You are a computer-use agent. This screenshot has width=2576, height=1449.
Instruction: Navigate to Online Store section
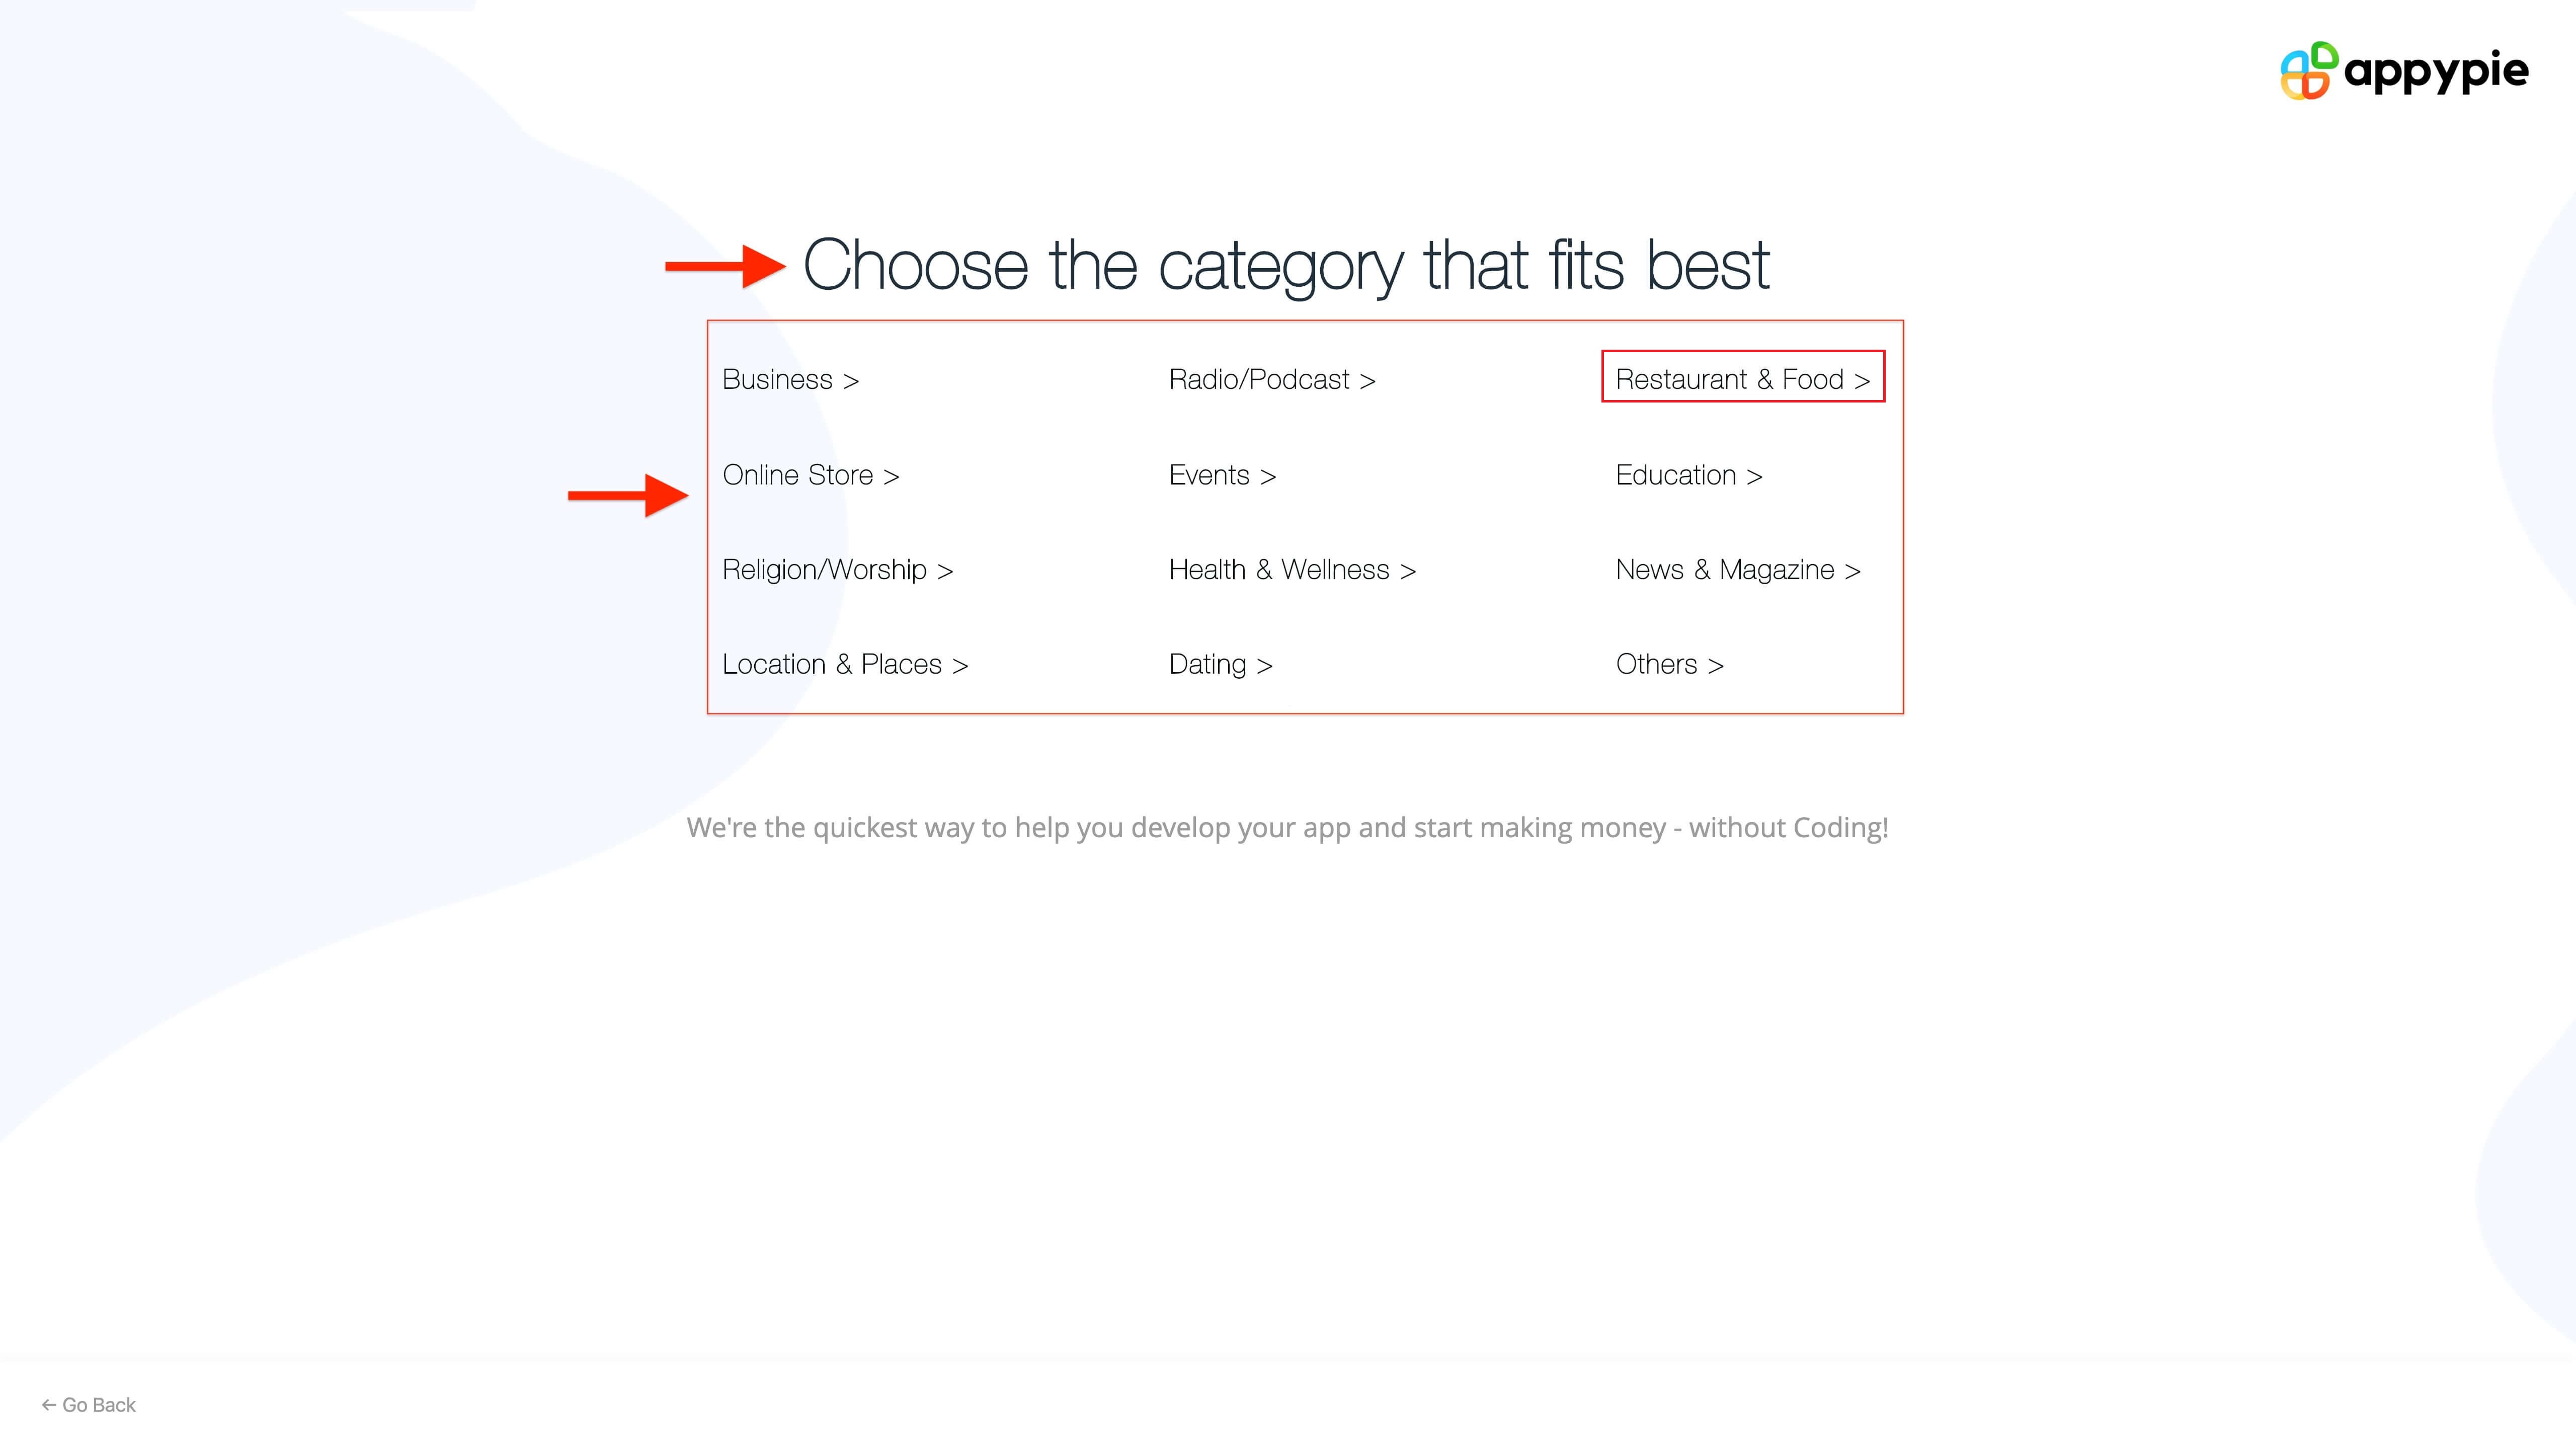(811, 474)
